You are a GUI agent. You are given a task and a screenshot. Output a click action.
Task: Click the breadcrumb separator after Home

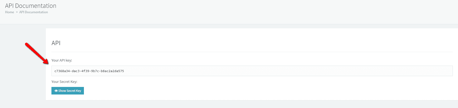click(17, 12)
